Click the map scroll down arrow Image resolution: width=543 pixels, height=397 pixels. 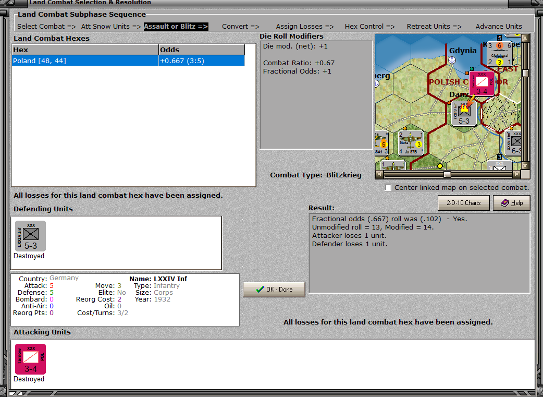526,166
